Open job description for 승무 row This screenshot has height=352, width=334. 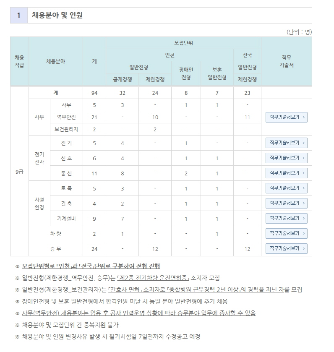(286, 249)
